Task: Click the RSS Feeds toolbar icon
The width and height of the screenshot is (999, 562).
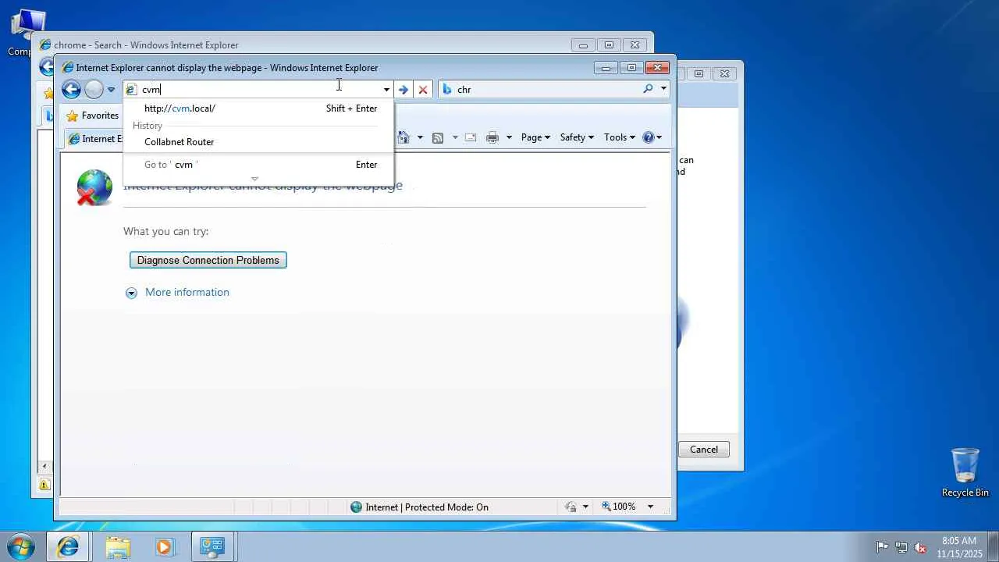Action: tap(438, 137)
